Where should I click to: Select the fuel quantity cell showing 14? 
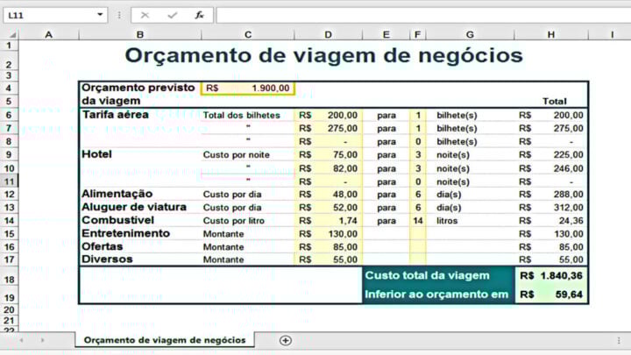point(418,220)
